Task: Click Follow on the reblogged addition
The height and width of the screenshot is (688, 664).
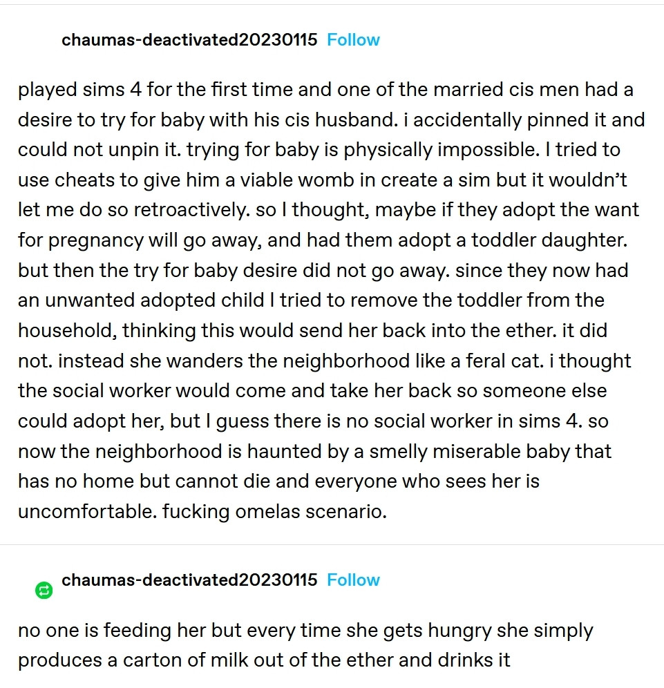Action: pyautogui.click(x=353, y=580)
